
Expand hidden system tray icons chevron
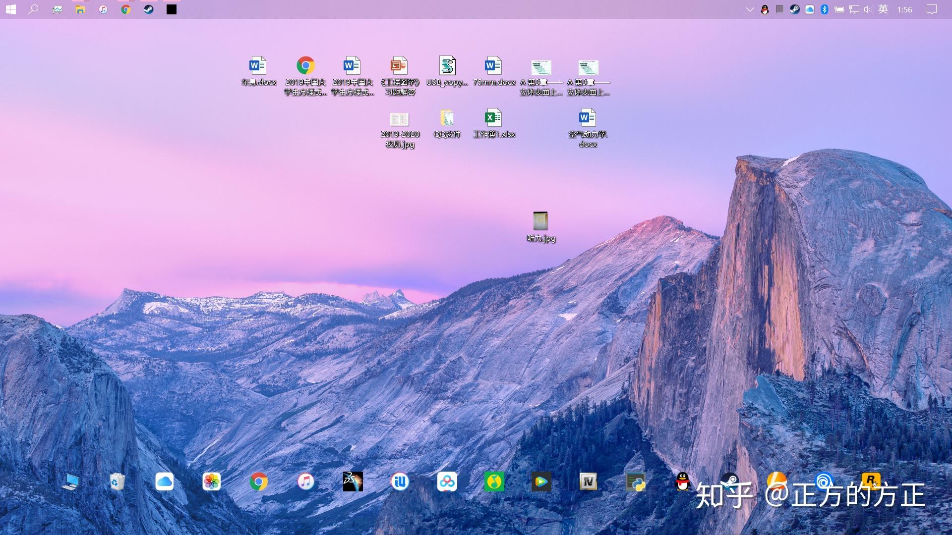pyautogui.click(x=750, y=9)
